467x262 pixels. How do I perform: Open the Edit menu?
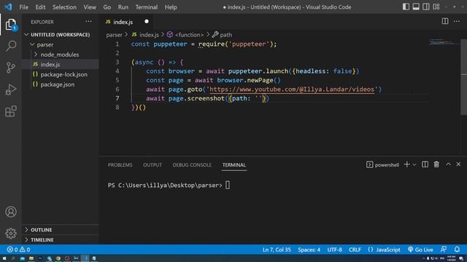(x=40, y=7)
